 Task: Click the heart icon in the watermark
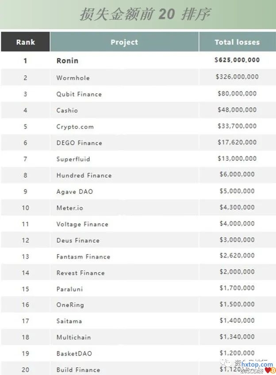(x=268, y=371)
